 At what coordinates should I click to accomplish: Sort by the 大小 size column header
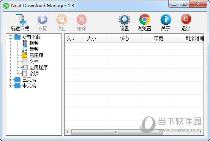coord(92,39)
